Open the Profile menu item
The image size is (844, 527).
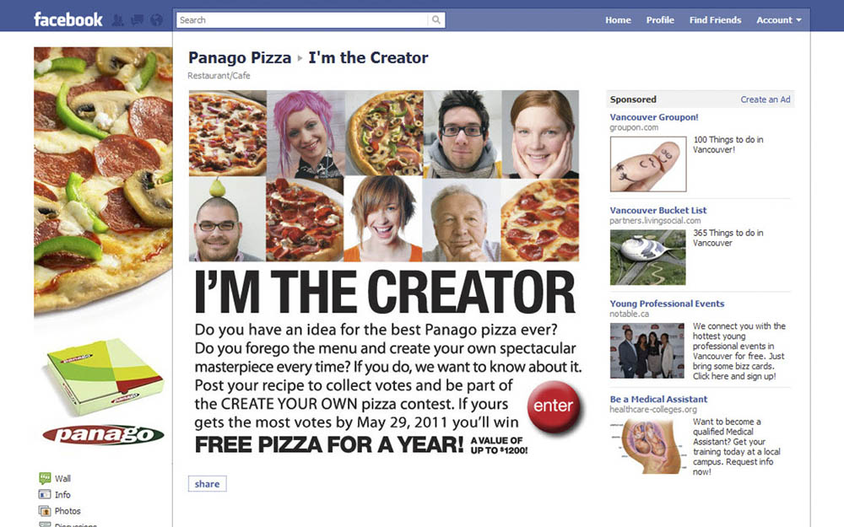(660, 20)
